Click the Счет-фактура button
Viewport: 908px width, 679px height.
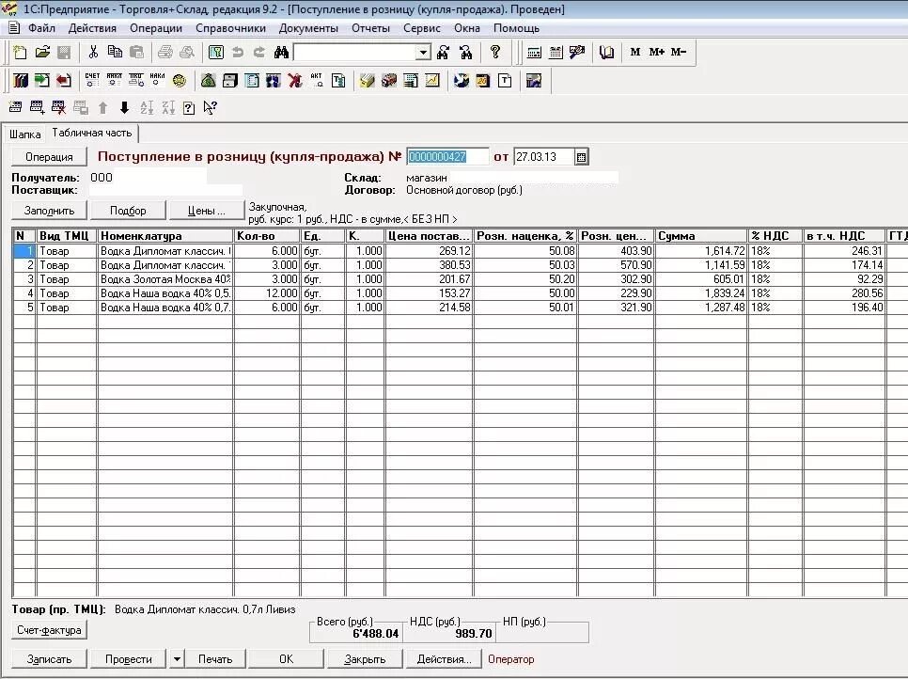[49, 630]
